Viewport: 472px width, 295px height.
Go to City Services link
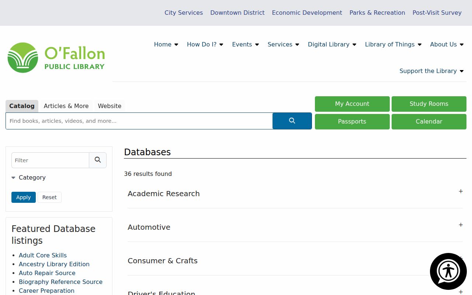(184, 13)
